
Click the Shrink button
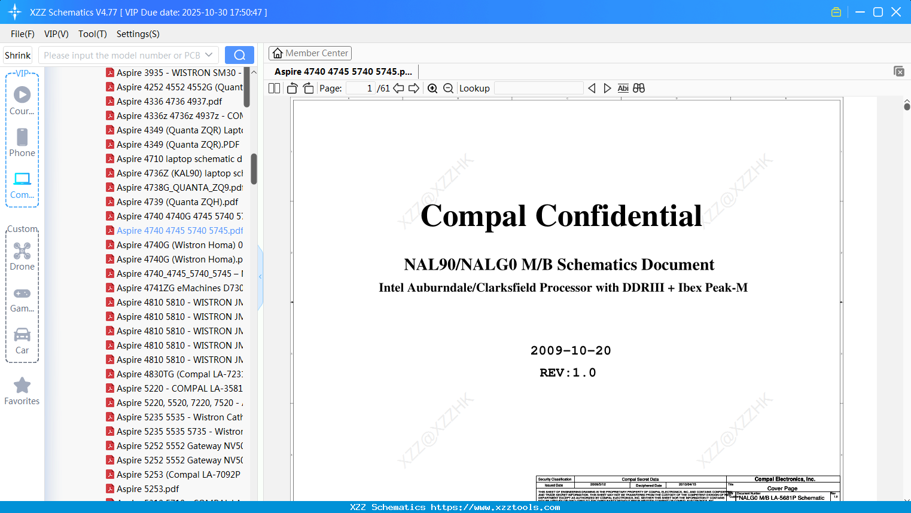(x=18, y=55)
